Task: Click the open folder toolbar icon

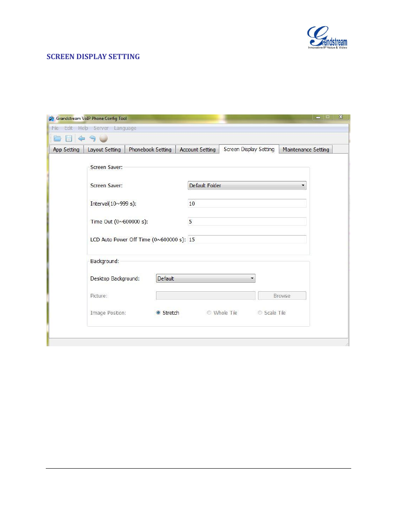Action: click(x=57, y=138)
